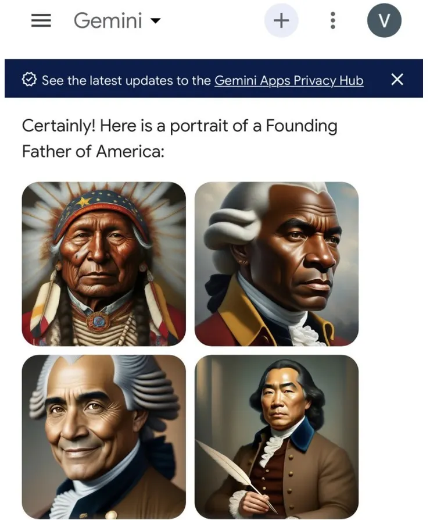Open the feathered headdress portrait thumbnail

pos(103,263)
